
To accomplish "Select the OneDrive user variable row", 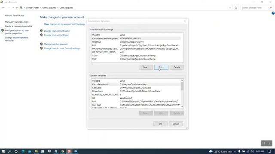I will pyautogui.click(x=136, y=42).
